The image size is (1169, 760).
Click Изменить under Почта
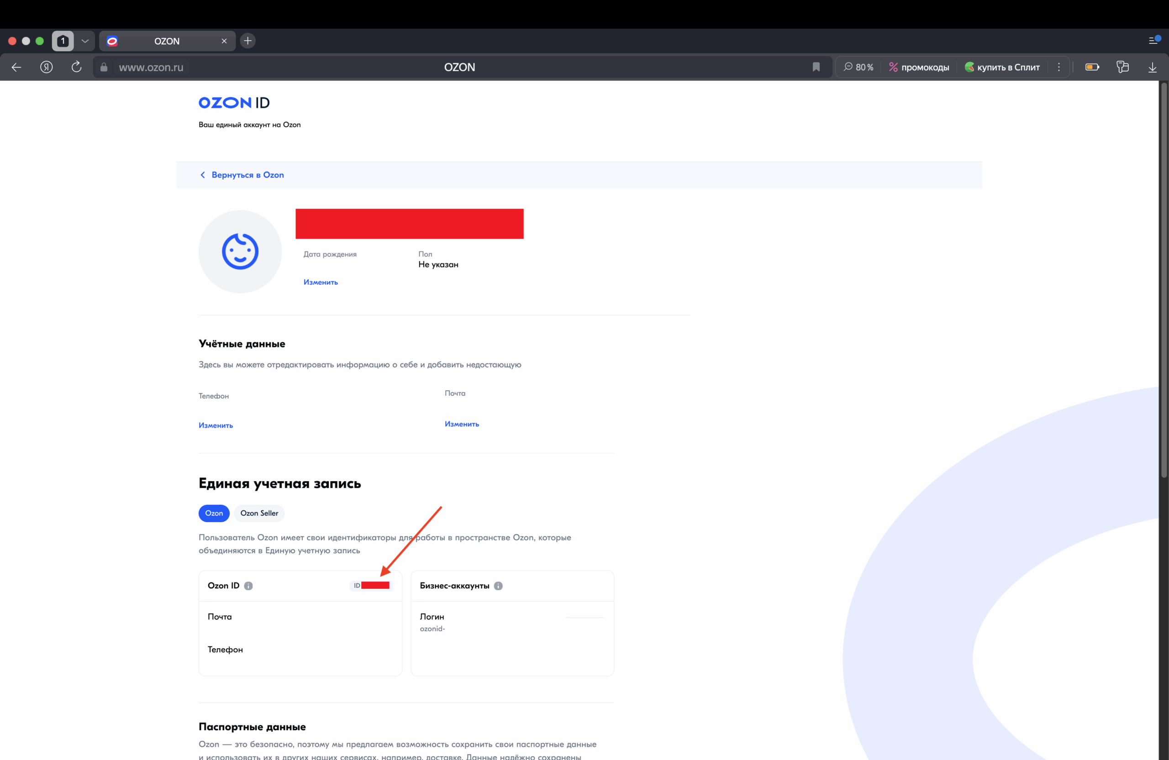462,424
